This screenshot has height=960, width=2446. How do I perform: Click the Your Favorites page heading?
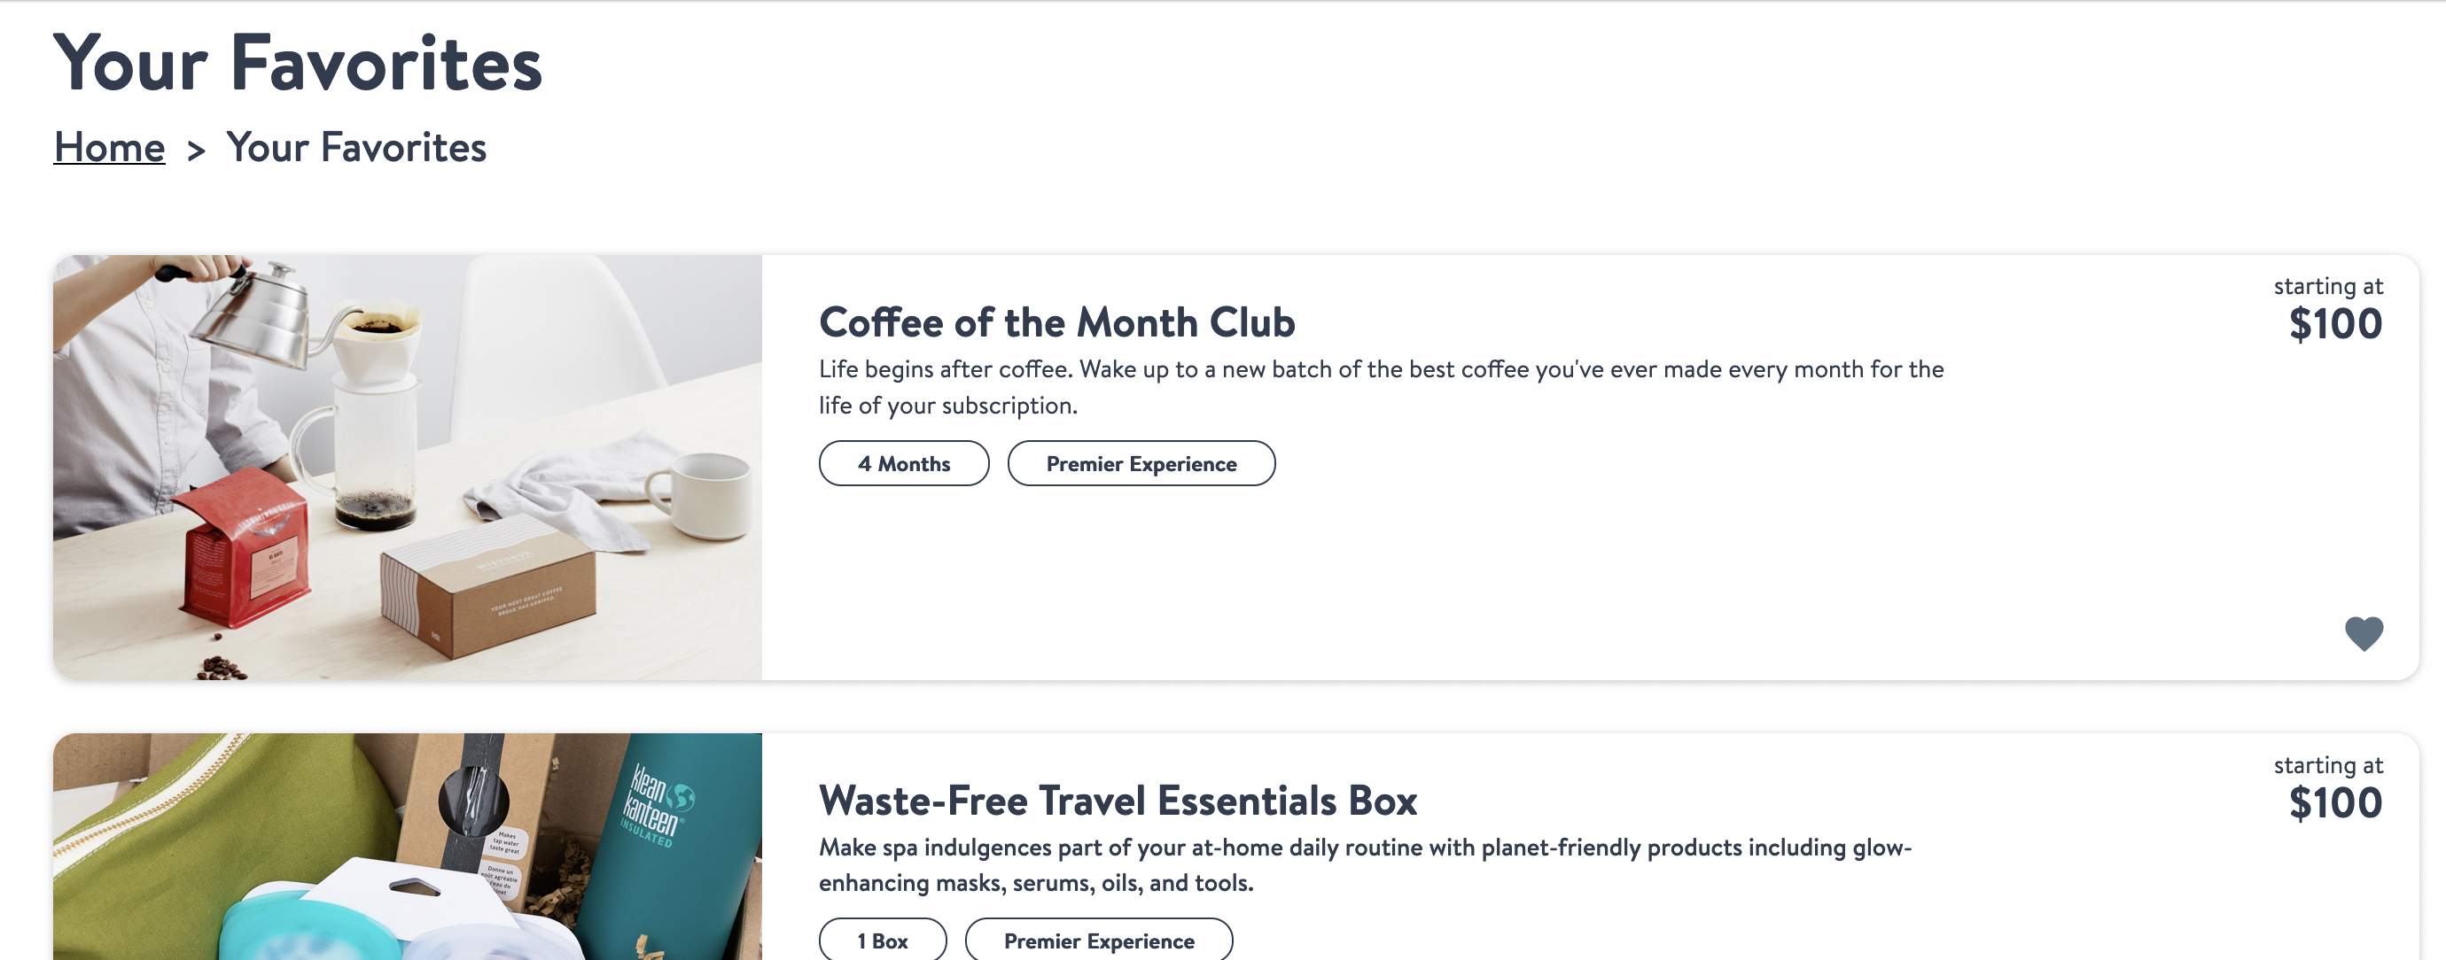pyautogui.click(x=297, y=63)
